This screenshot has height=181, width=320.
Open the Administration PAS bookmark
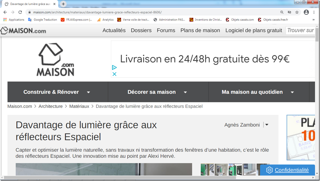click(169, 20)
